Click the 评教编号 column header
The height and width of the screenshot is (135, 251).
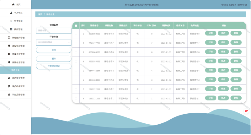(94, 26)
